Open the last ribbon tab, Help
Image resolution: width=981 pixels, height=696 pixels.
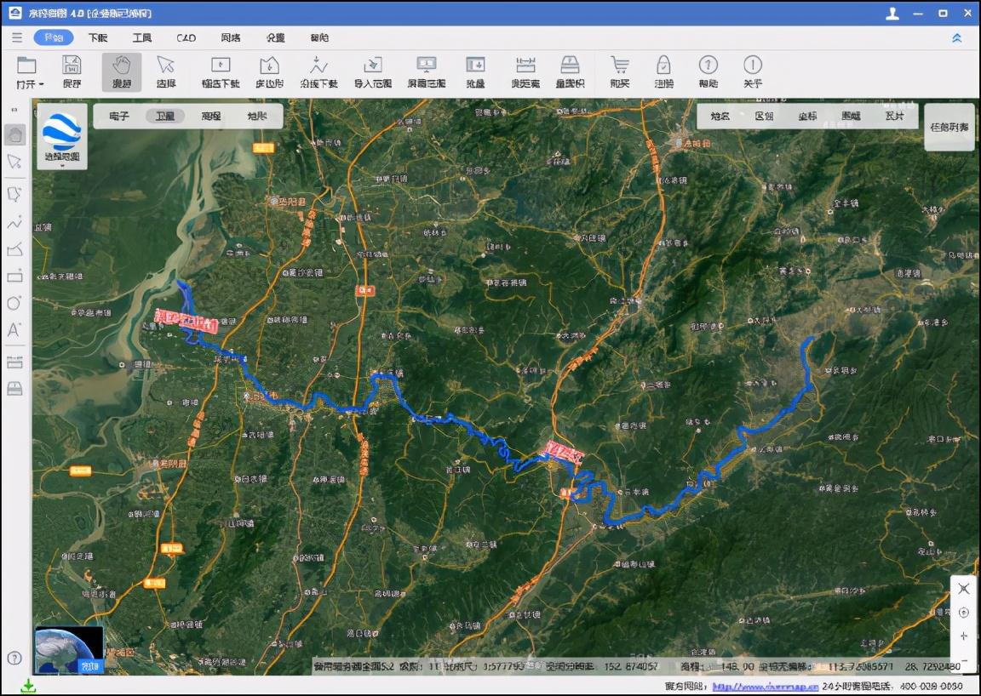pos(319,37)
